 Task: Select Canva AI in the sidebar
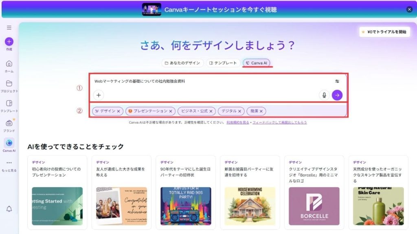(9, 143)
